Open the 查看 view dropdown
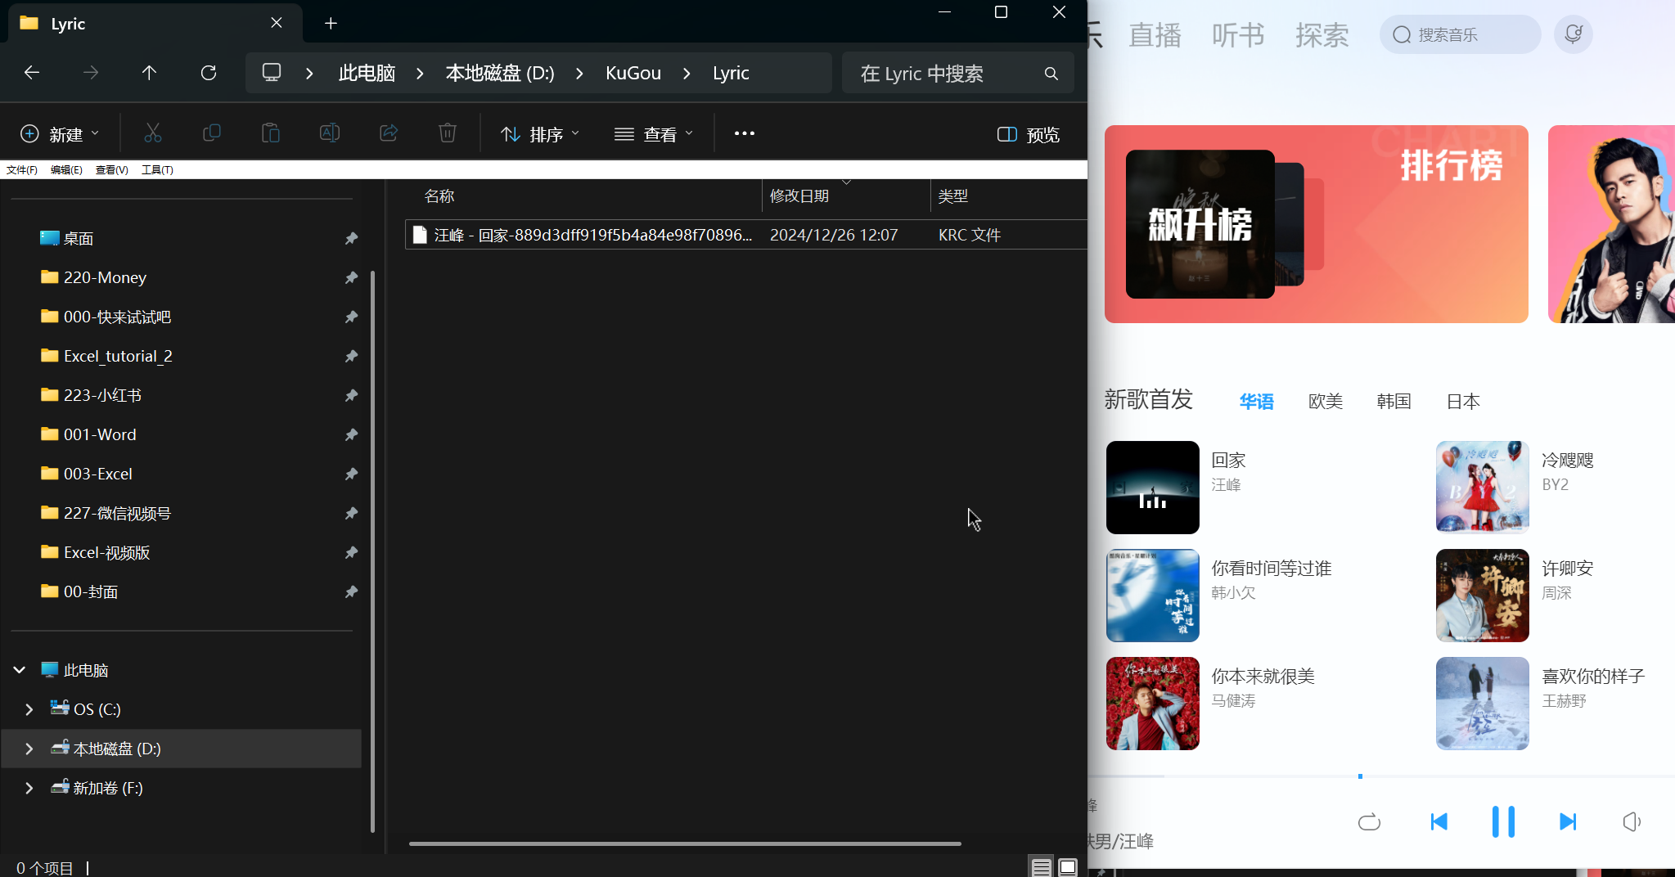1675x877 pixels. click(654, 134)
